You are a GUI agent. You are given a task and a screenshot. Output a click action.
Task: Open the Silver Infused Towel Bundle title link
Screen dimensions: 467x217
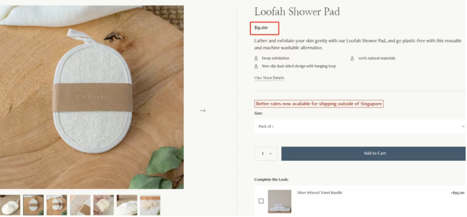tap(319, 193)
